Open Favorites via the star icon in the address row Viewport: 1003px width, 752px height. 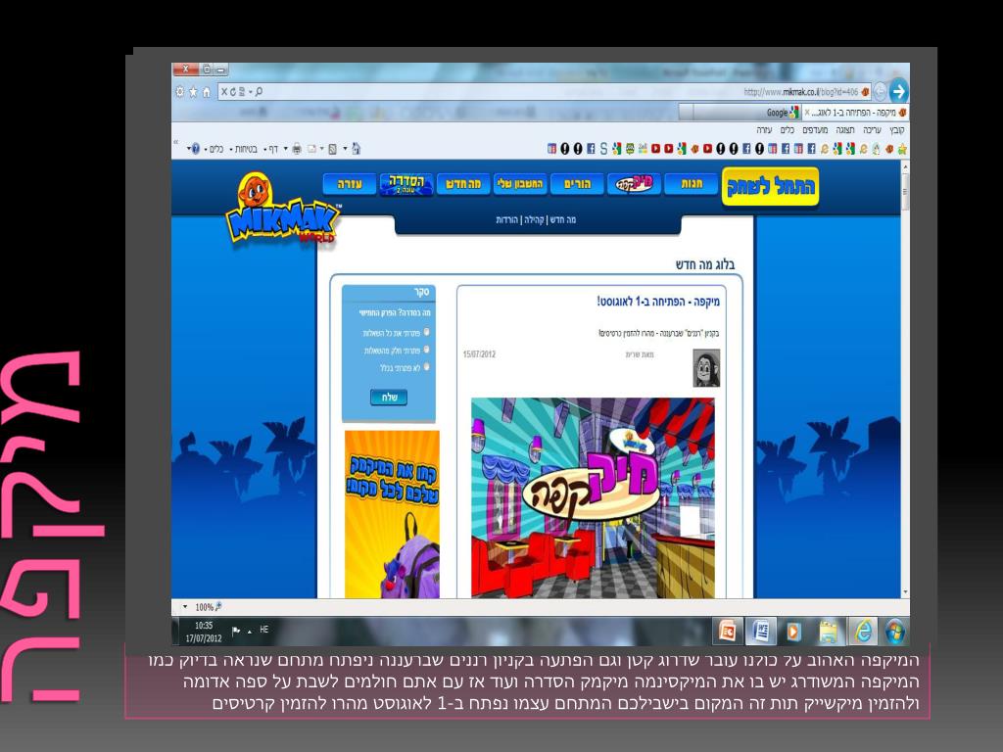[193, 91]
